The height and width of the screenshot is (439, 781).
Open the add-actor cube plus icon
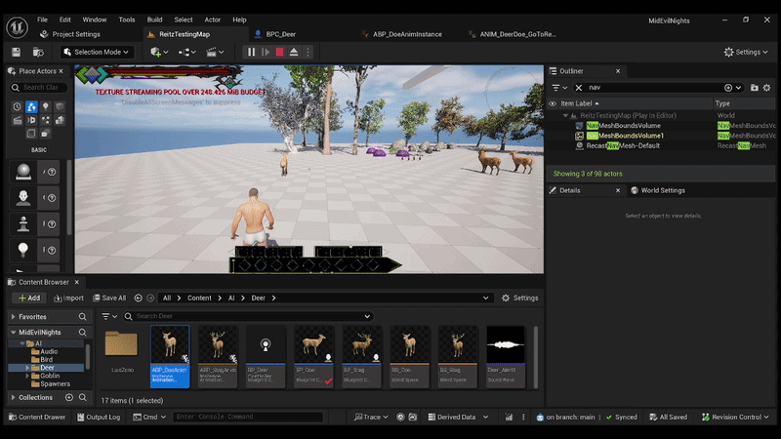159,52
